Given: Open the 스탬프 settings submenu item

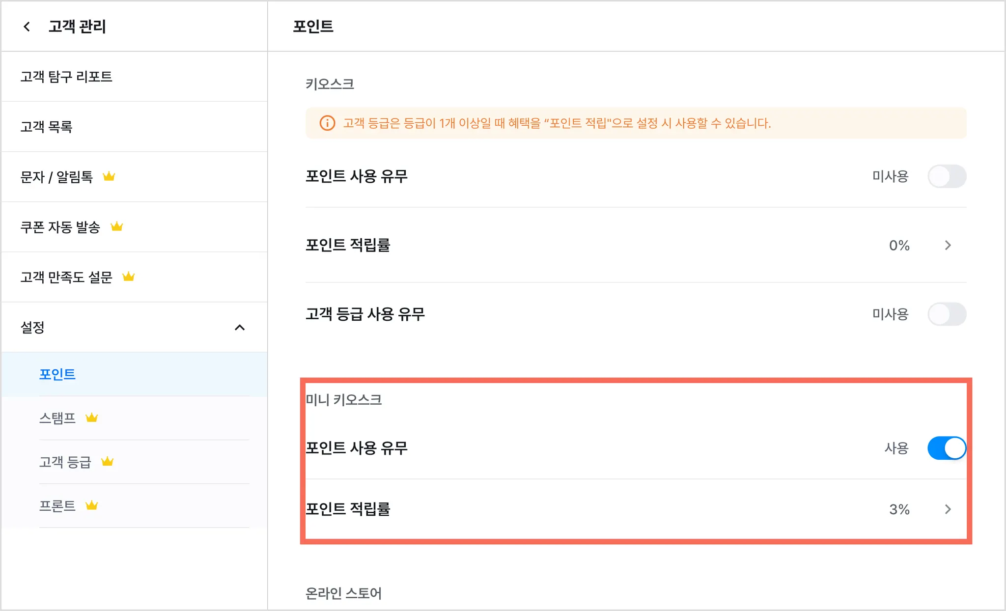Looking at the screenshot, I should point(57,418).
